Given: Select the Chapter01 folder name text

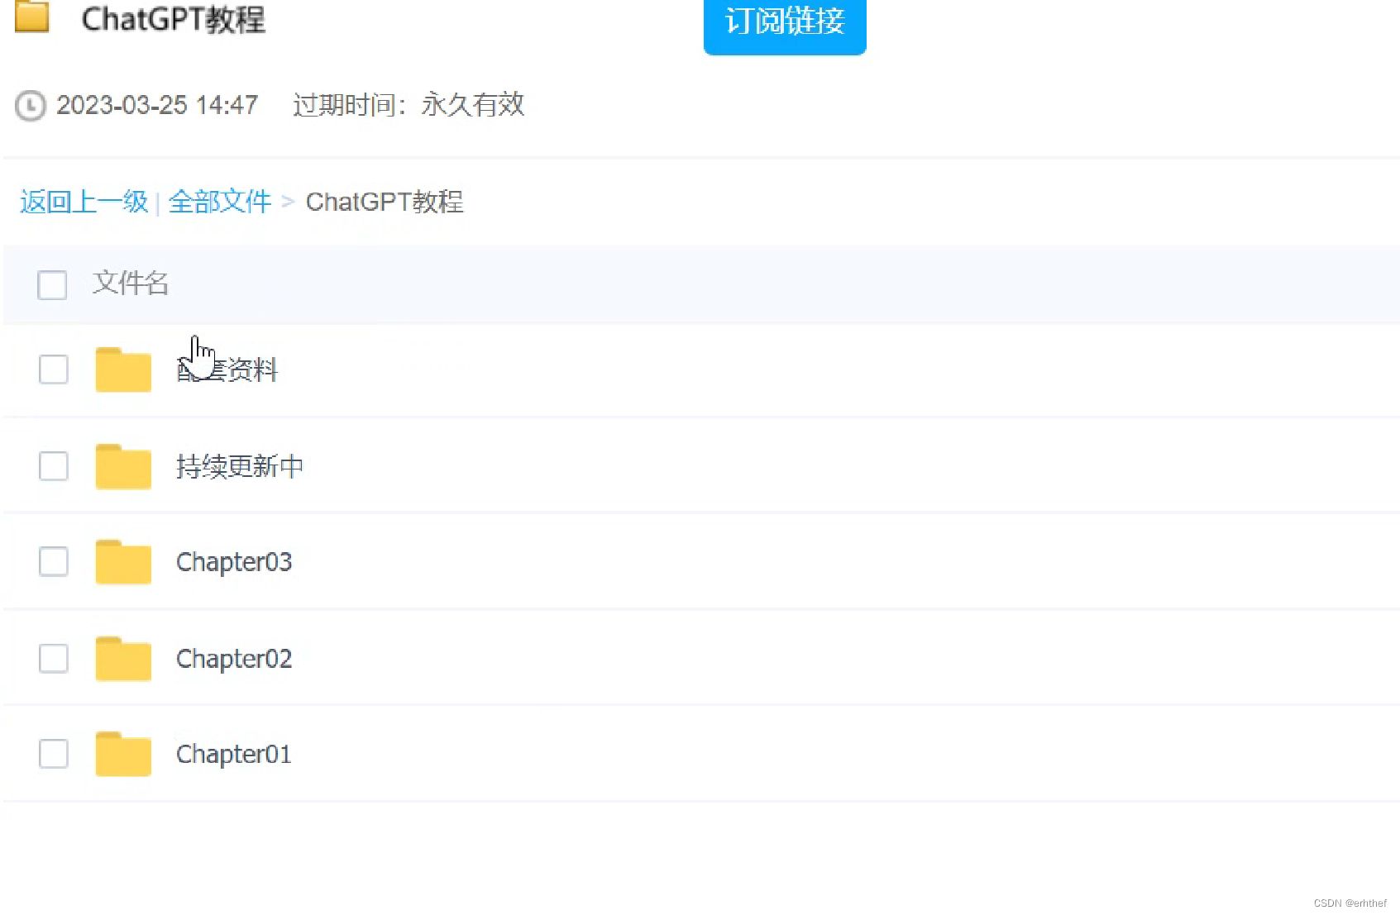Looking at the screenshot, I should [x=233, y=753].
